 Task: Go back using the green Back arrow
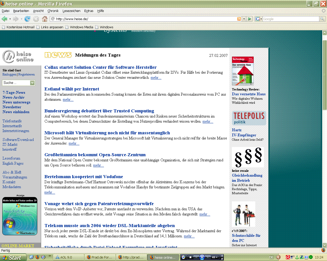pyautogui.click(x=4, y=19)
